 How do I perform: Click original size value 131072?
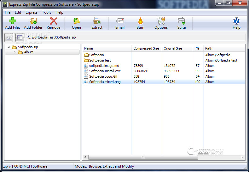pos(170,66)
